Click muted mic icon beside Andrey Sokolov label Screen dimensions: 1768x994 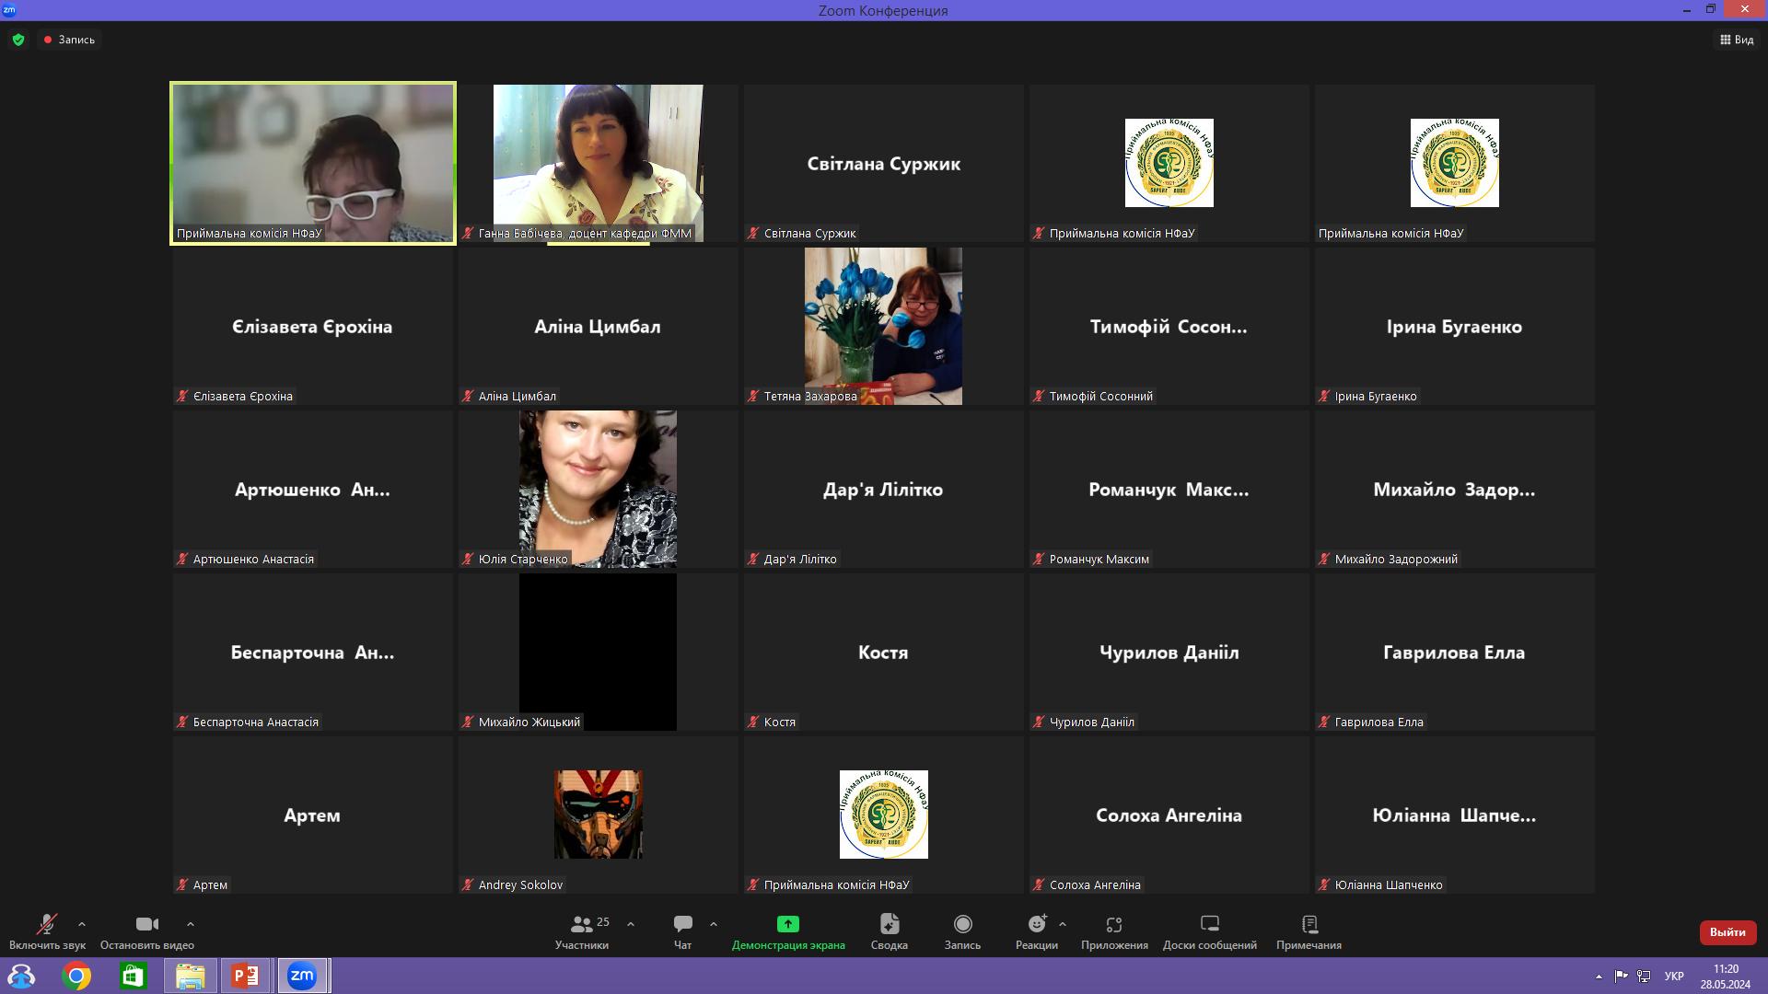click(468, 885)
